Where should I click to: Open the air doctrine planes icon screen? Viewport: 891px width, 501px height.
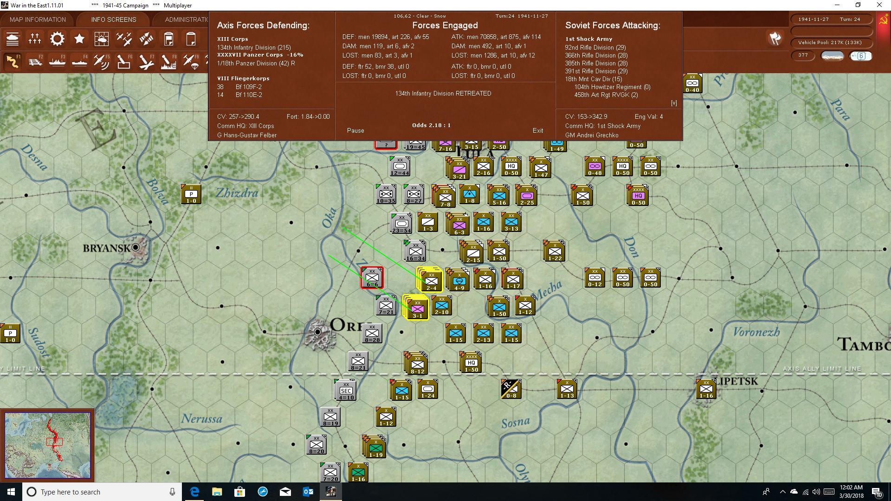point(124,39)
